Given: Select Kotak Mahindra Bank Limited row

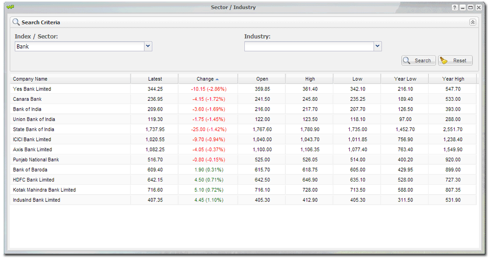Looking at the screenshot, I should (x=243, y=190).
